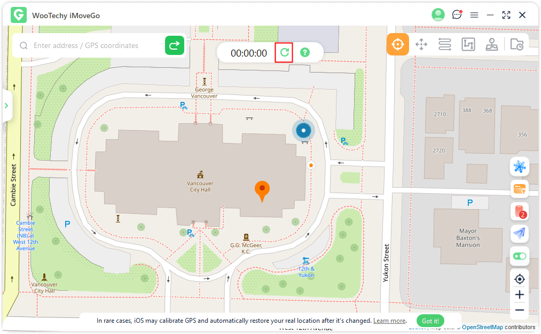
Task: Expand the left side panel arrow
Action: point(6,106)
